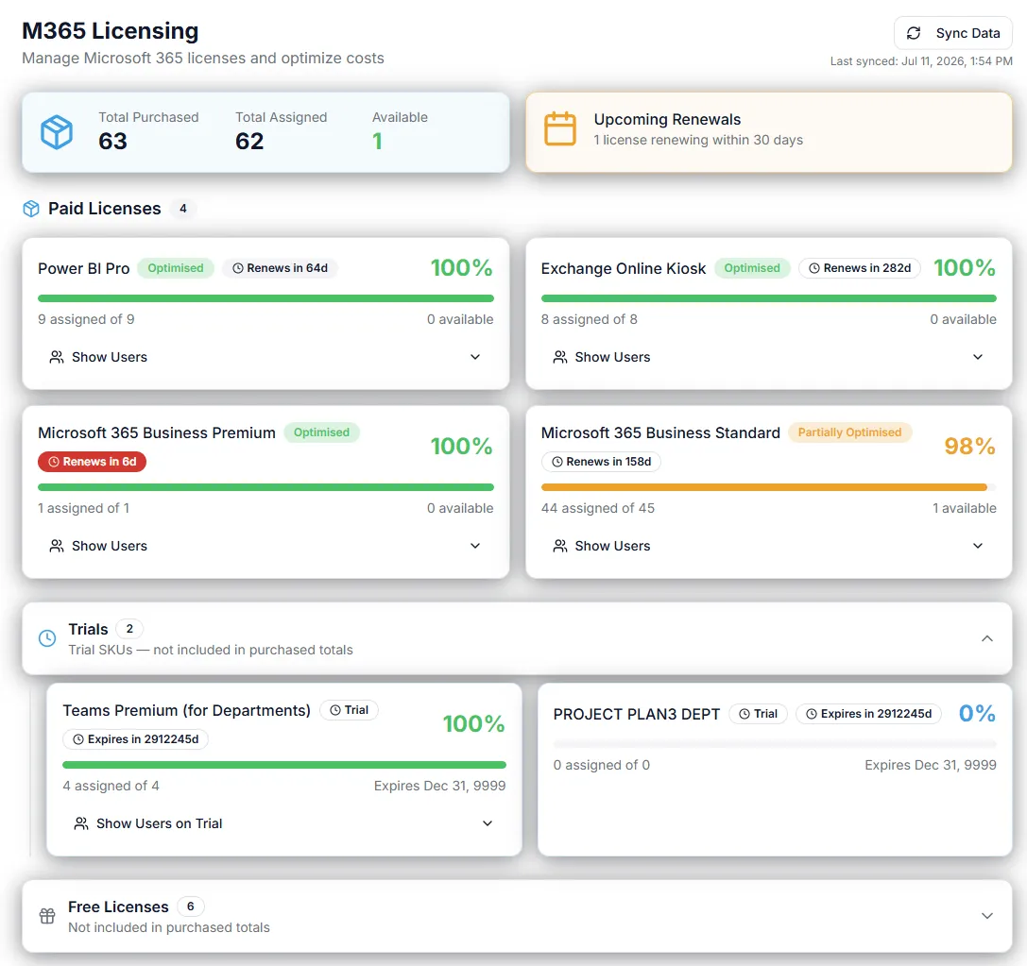Click the Trials count badge 2
Image resolution: width=1027 pixels, height=966 pixels.
click(x=129, y=629)
